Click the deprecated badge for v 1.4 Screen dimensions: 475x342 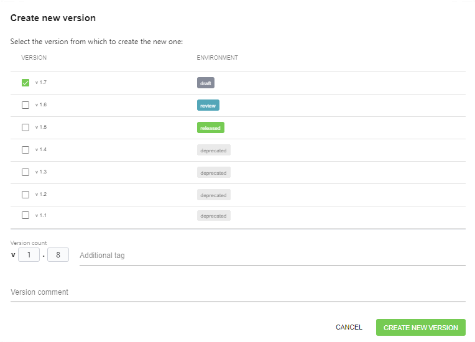click(213, 150)
